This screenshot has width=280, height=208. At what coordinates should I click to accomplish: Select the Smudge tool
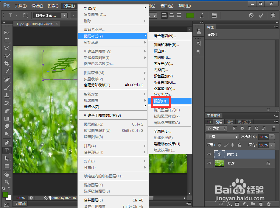(x=7, y=126)
